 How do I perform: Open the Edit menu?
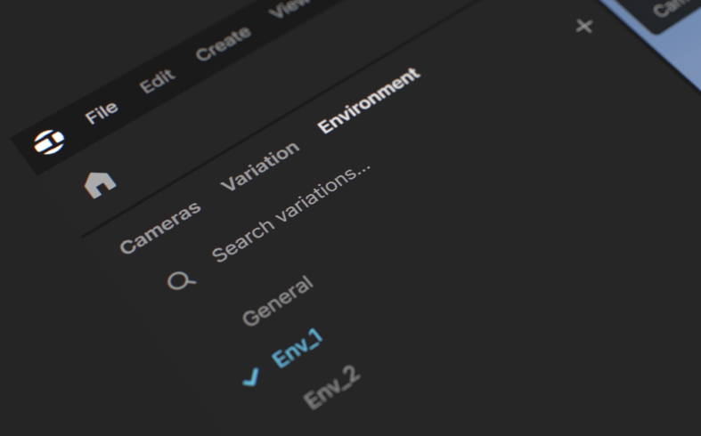point(158,81)
